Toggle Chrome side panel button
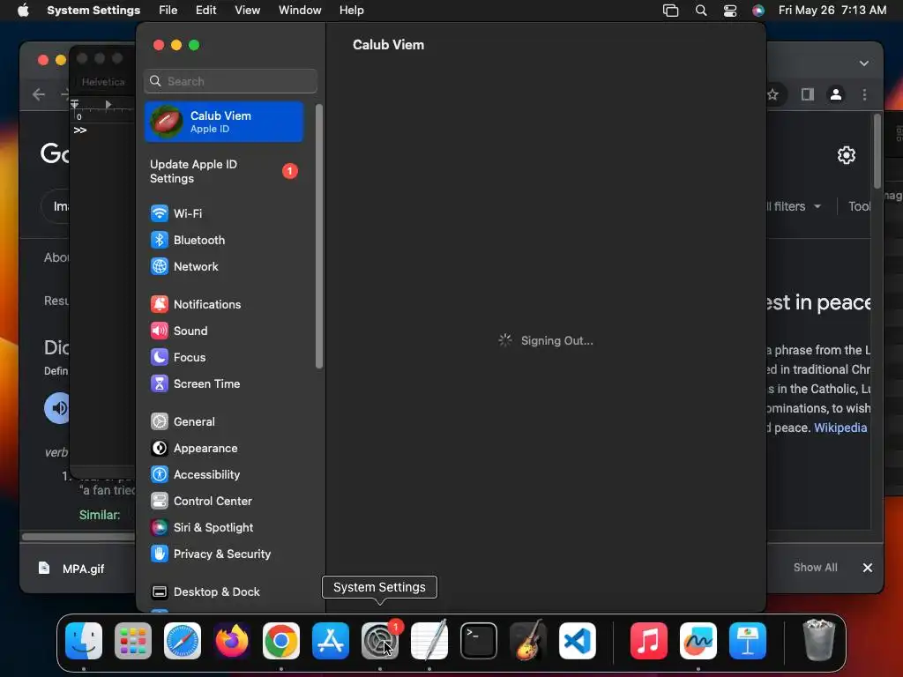Screen dimensions: 903x677 point(808,94)
